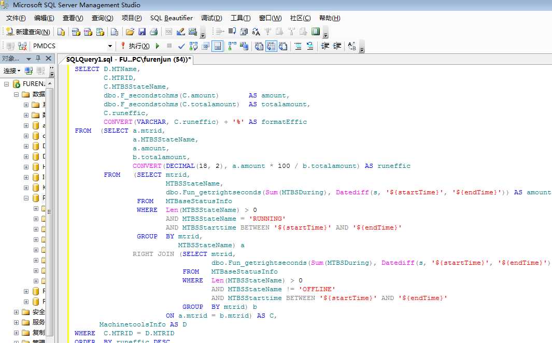Click the Display Estimated Execution Plan icon

point(193,46)
